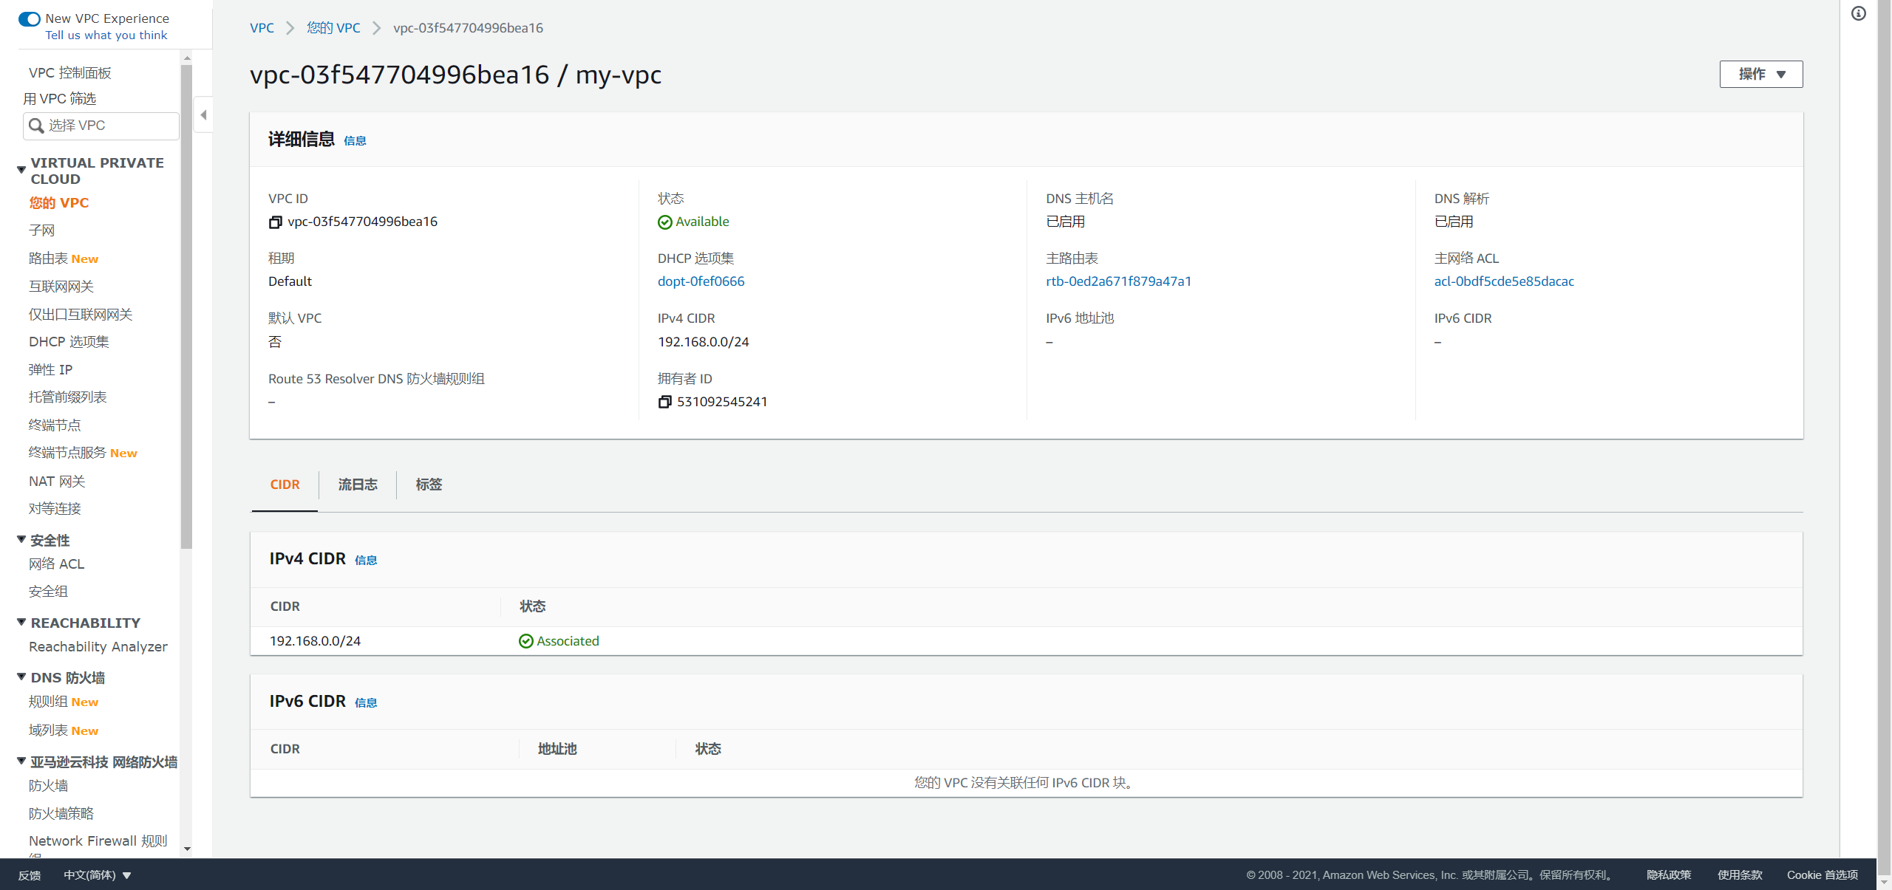Click the sidebar scroll down arrow
This screenshot has height=890, width=1892.
(x=187, y=849)
